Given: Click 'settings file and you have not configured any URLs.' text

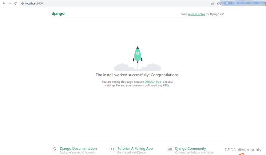Looking at the screenshot, I should pyautogui.click(x=137, y=85).
